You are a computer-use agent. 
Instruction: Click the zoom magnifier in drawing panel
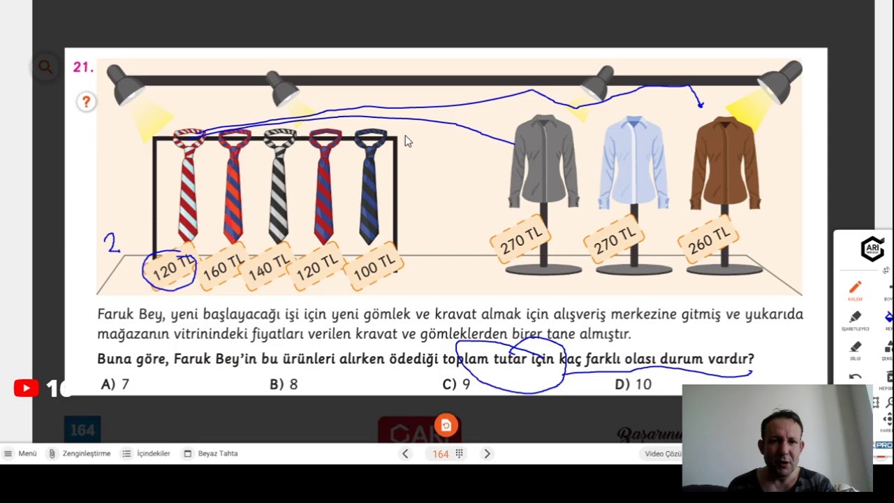tap(891, 403)
